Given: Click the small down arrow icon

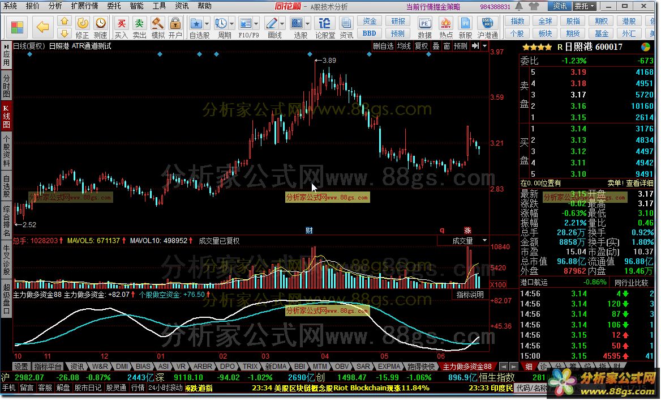Looking at the screenshot, I should point(63,33).
